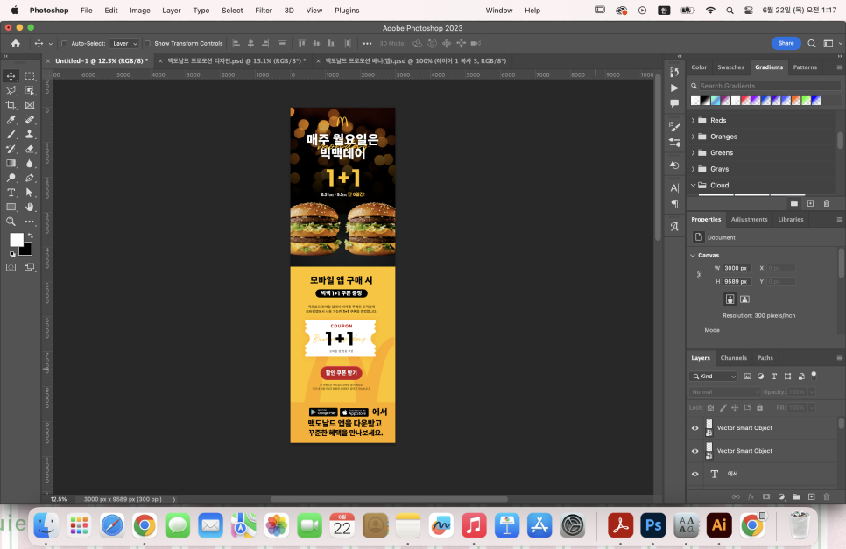Select the Hand tool
Image resolution: width=846 pixels, height=549 pixels.
30,208
